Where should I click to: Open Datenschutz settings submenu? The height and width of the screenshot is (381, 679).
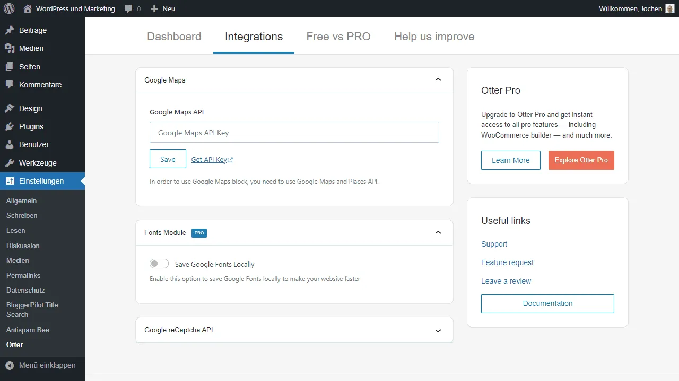coord(25,290)
